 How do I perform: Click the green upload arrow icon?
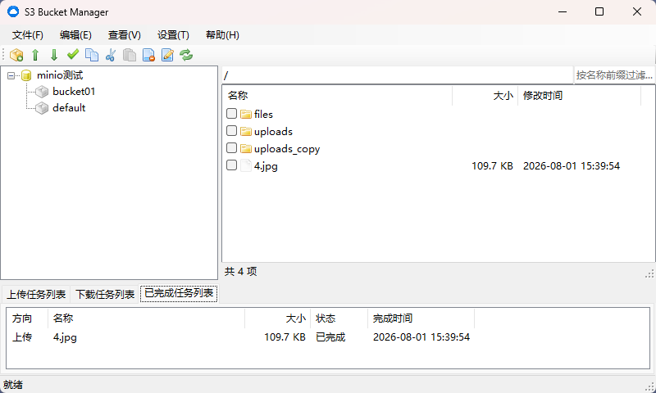pos(35,55)
